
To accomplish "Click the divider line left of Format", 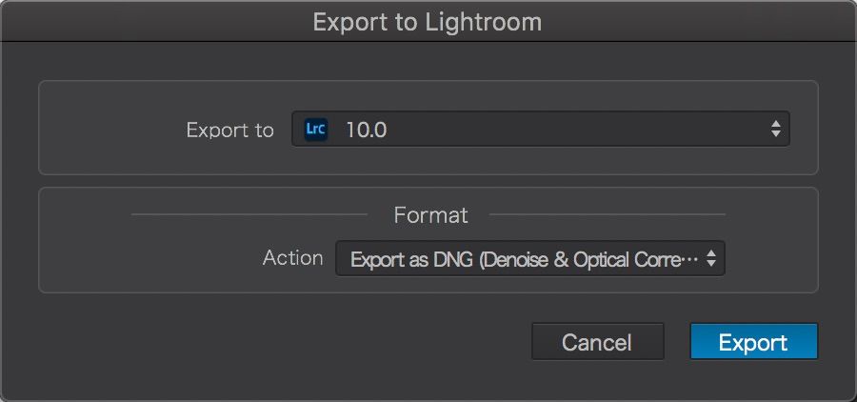I will (253, 215).
